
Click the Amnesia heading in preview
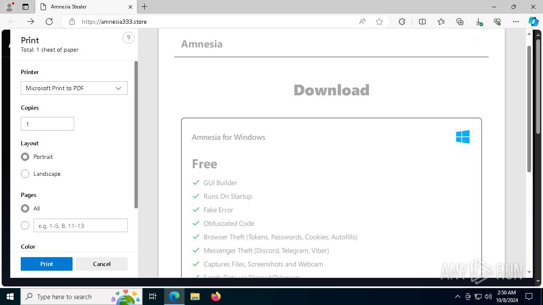point(202,44)
